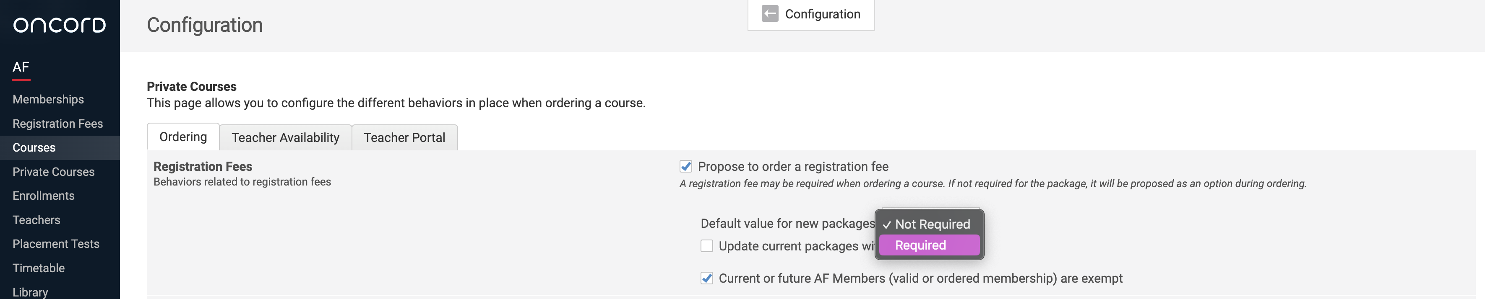
Task: Open Memberships in the sidebar
Action: pos(48,100)
